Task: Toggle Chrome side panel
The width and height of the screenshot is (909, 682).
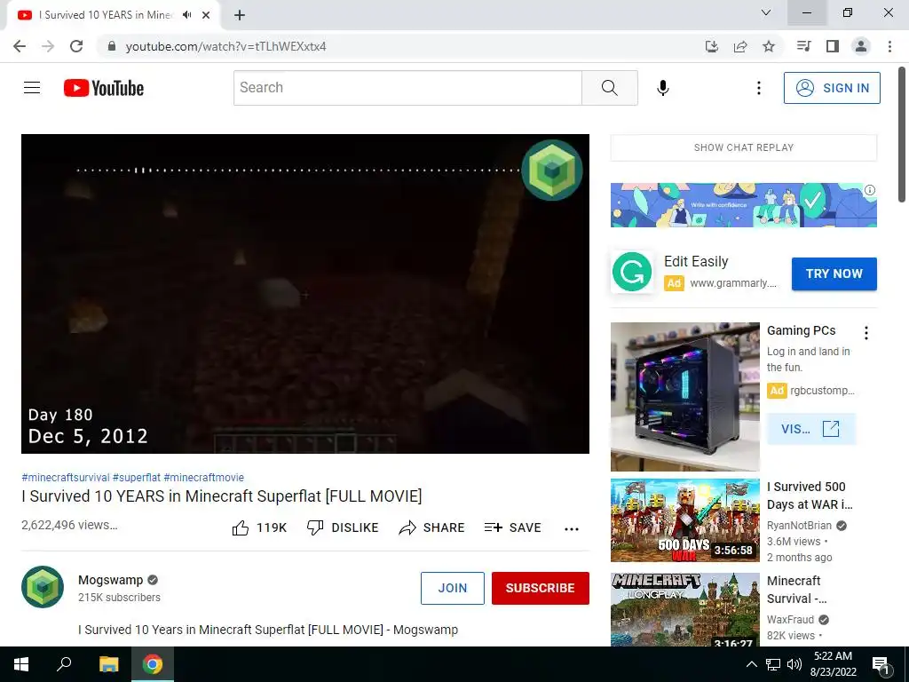Action: pos(833,46)
